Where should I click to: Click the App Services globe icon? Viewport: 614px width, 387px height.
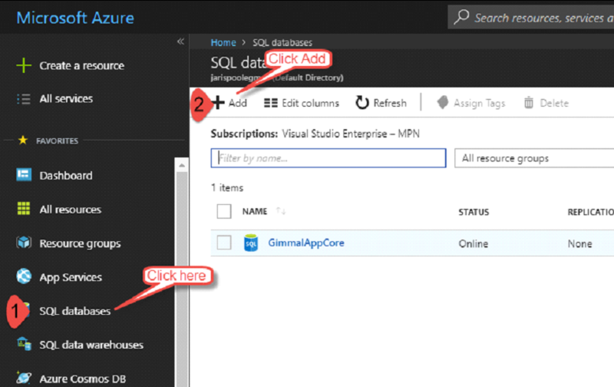pos(24,277)
